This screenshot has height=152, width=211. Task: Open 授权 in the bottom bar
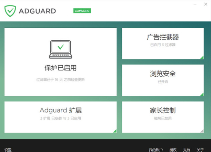[173, 150]
